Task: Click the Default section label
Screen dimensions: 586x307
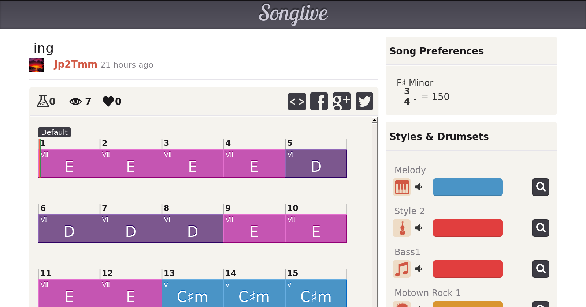Action: (x=54, y=132)
